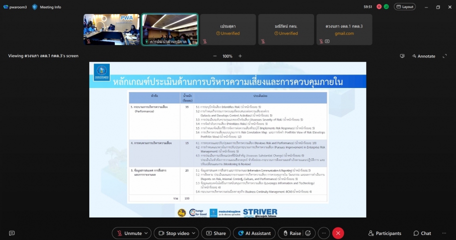Expand video options arrow next to Stop video
Image resolution: width=456 pixels, height=240 pixels.
[x=194, y=233]
